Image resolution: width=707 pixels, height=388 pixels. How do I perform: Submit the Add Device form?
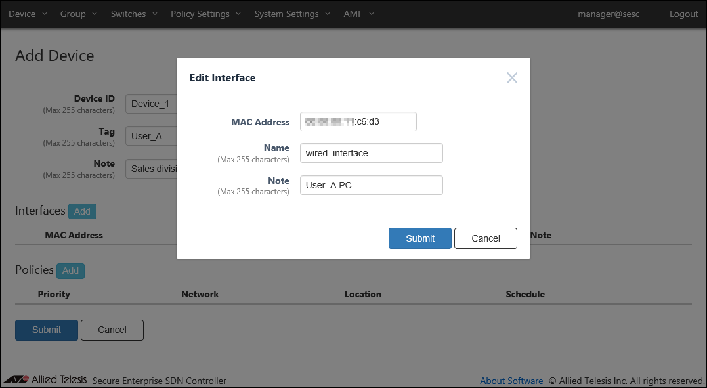(x=47, y=330)
